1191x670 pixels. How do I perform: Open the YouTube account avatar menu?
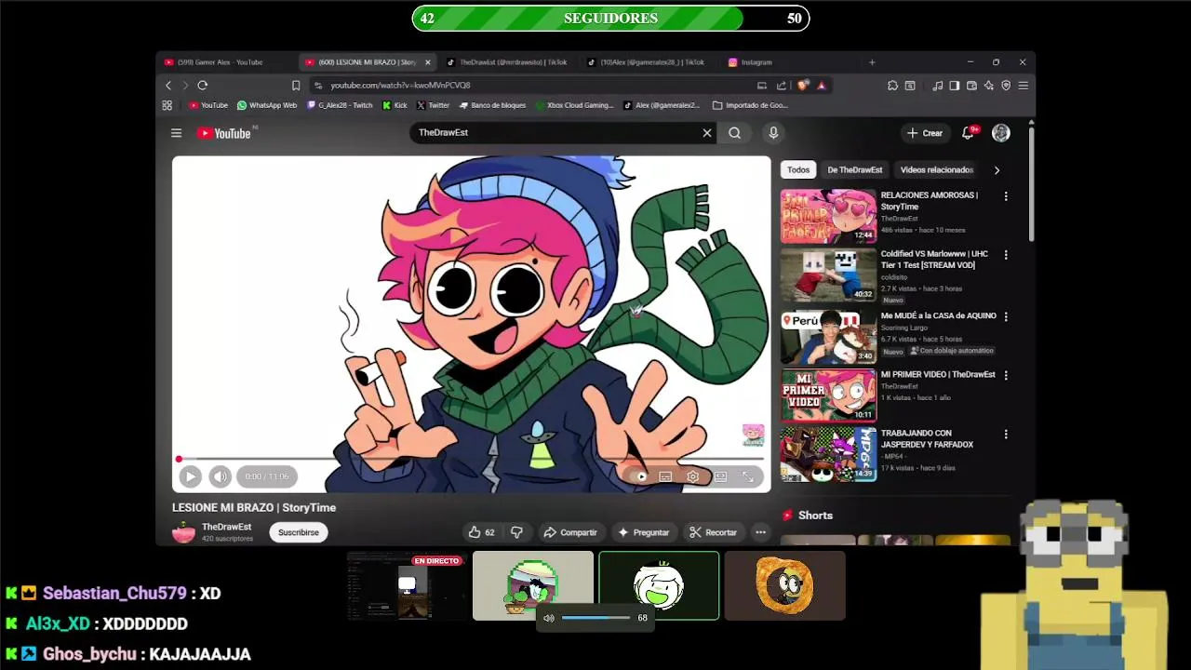[1001, 133]
